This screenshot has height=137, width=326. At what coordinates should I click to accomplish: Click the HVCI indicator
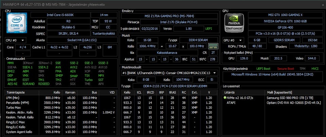click(x=315, y=69)
